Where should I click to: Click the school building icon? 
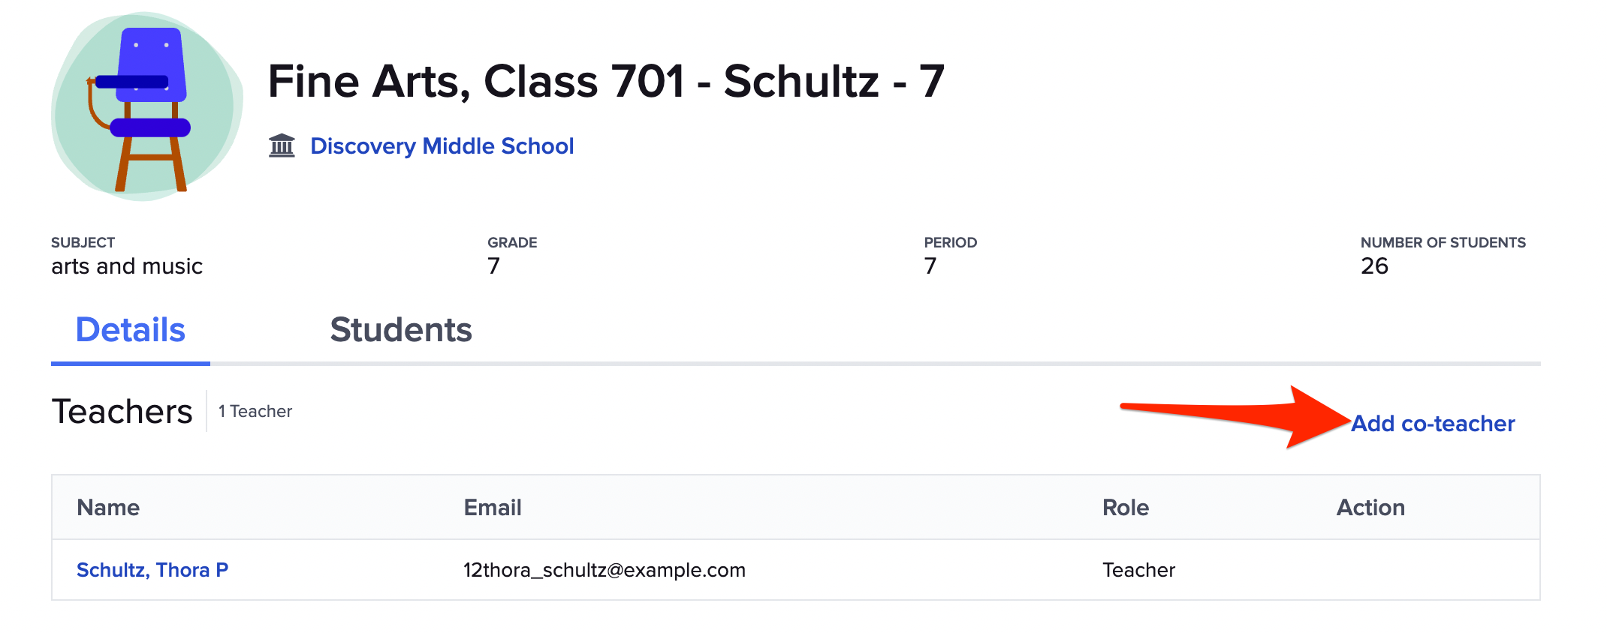tap(282, 145)
